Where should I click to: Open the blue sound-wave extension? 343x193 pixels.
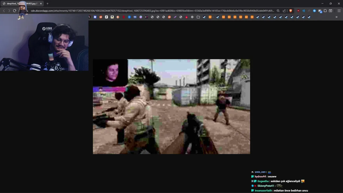tap(304, 11)
